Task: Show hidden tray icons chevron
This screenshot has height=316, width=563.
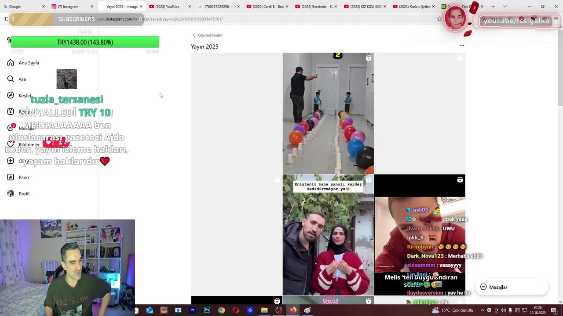Action: coord(482,310)
